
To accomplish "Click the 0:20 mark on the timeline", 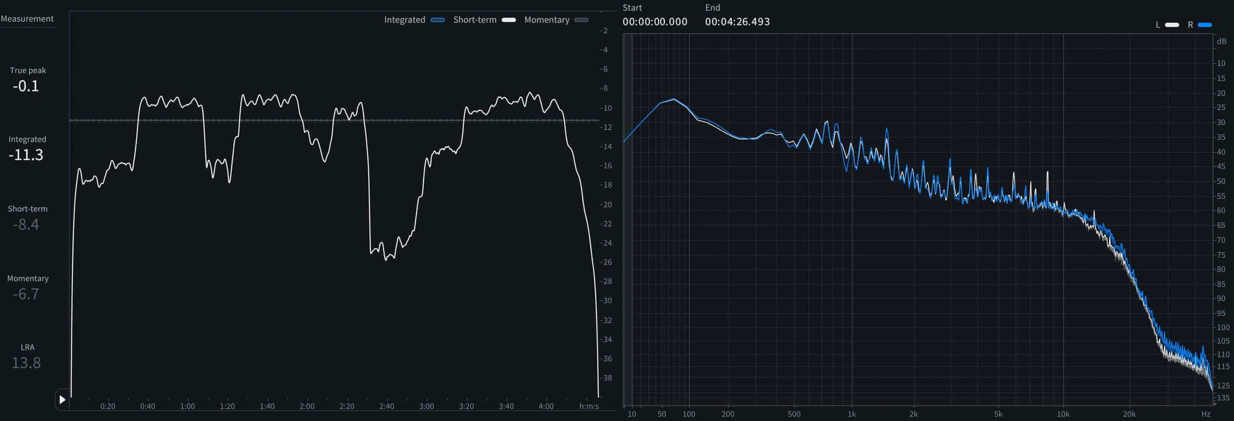I will tap(107, 406).
